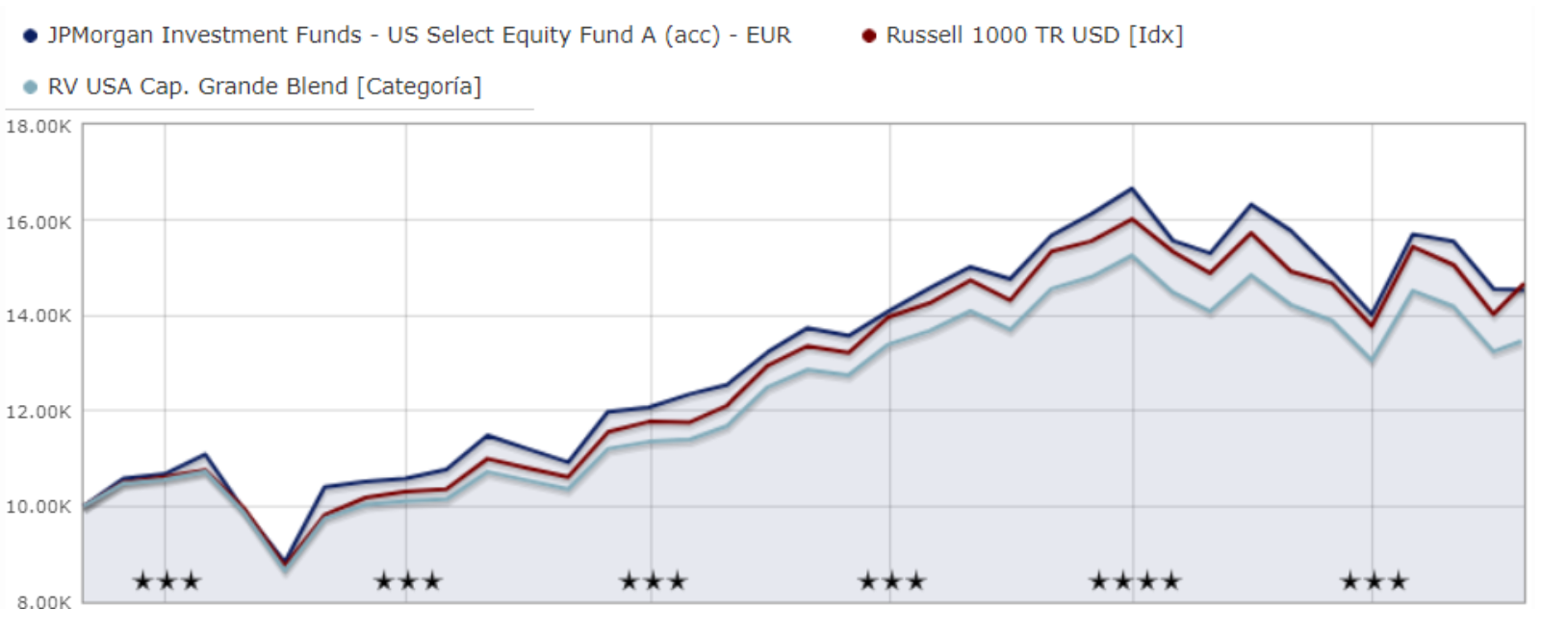Click the third three-star rating from left

coord(653,581)
